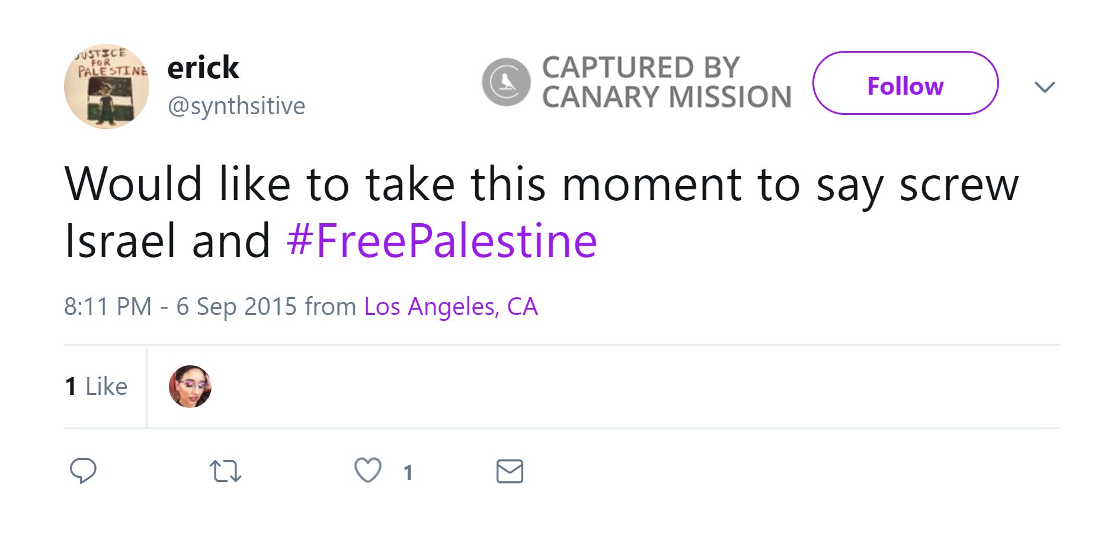The image size is (1114, 534).
Task: Click the like count beside the heart
Action: tap(408, 472)
